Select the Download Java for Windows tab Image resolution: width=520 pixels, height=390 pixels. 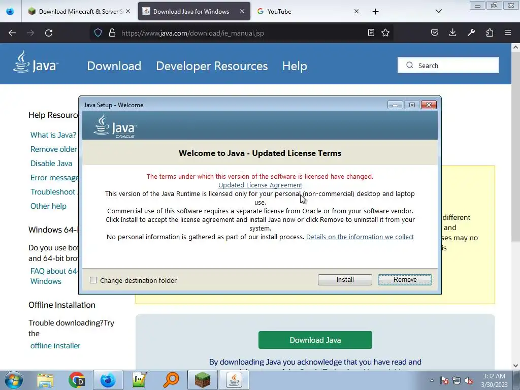pos(194,11)
